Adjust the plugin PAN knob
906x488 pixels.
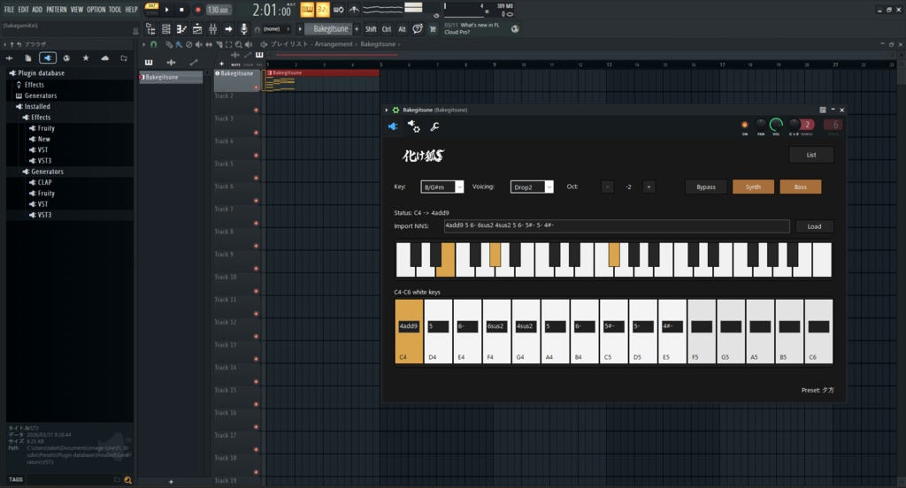[761, 124]
